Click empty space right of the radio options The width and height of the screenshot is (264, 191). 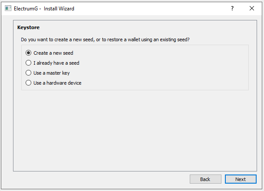174,67
